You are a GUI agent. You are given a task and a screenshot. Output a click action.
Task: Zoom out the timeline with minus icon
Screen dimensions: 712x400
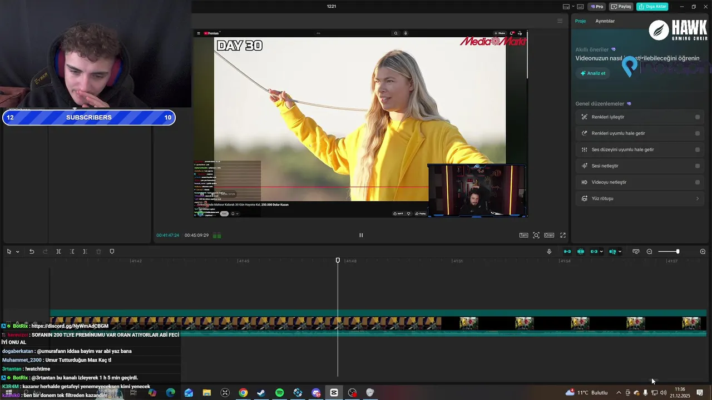[649, 252]
